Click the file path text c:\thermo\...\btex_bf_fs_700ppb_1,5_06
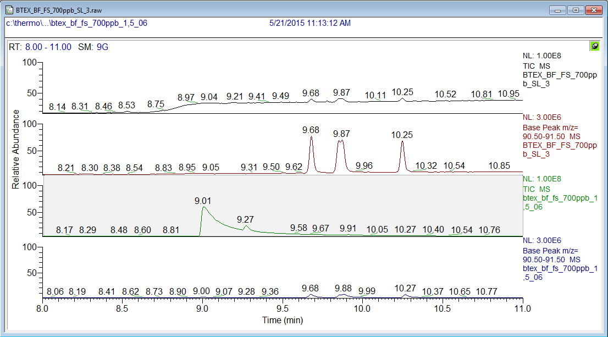Screen dimensions: 608x337 (x=76, y=23)
